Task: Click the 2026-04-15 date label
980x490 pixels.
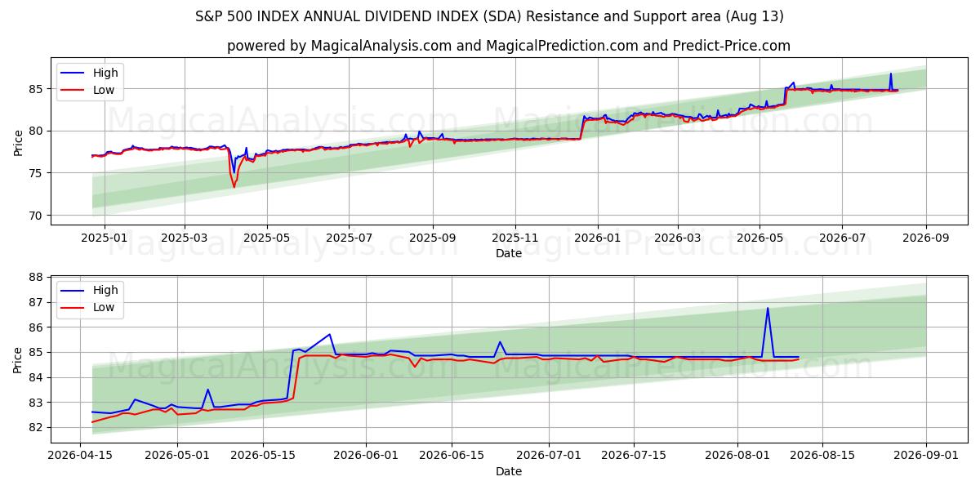Action: [x=80, y=455]
